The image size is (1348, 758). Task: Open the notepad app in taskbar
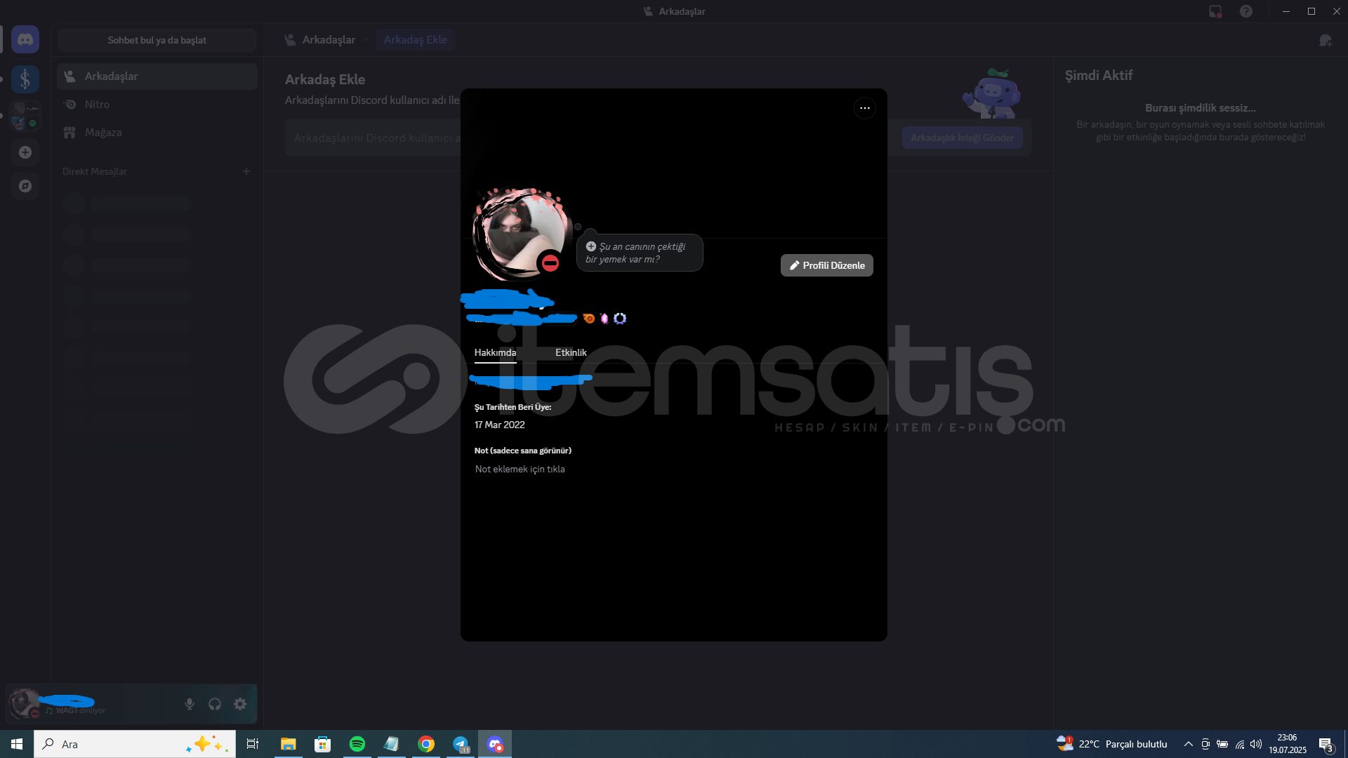tap(391, 744)
